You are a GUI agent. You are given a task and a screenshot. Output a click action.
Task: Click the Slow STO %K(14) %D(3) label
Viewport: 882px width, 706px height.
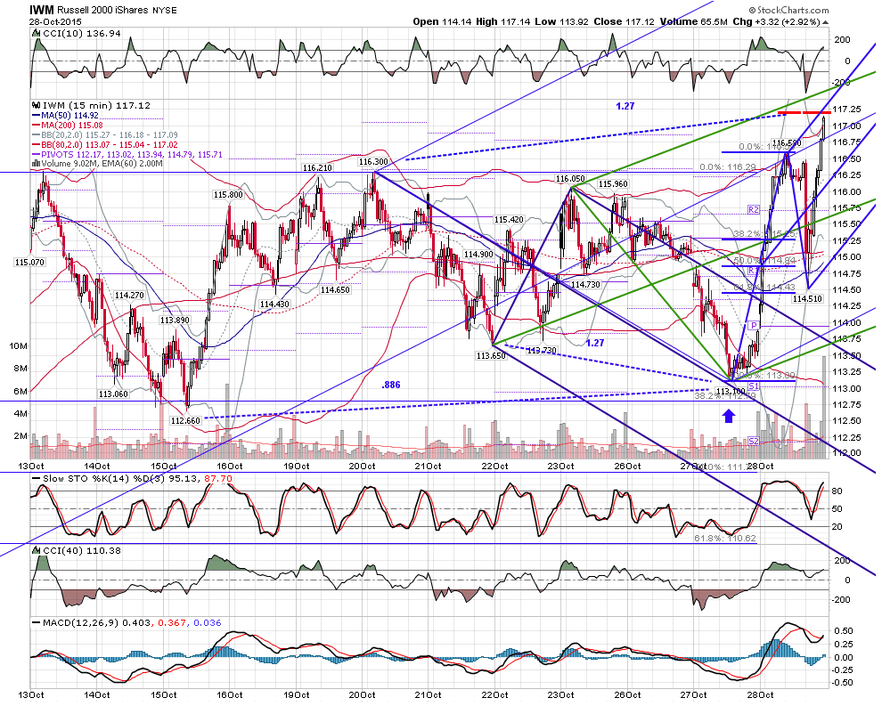pyautogui.click(x=133, y=479)
